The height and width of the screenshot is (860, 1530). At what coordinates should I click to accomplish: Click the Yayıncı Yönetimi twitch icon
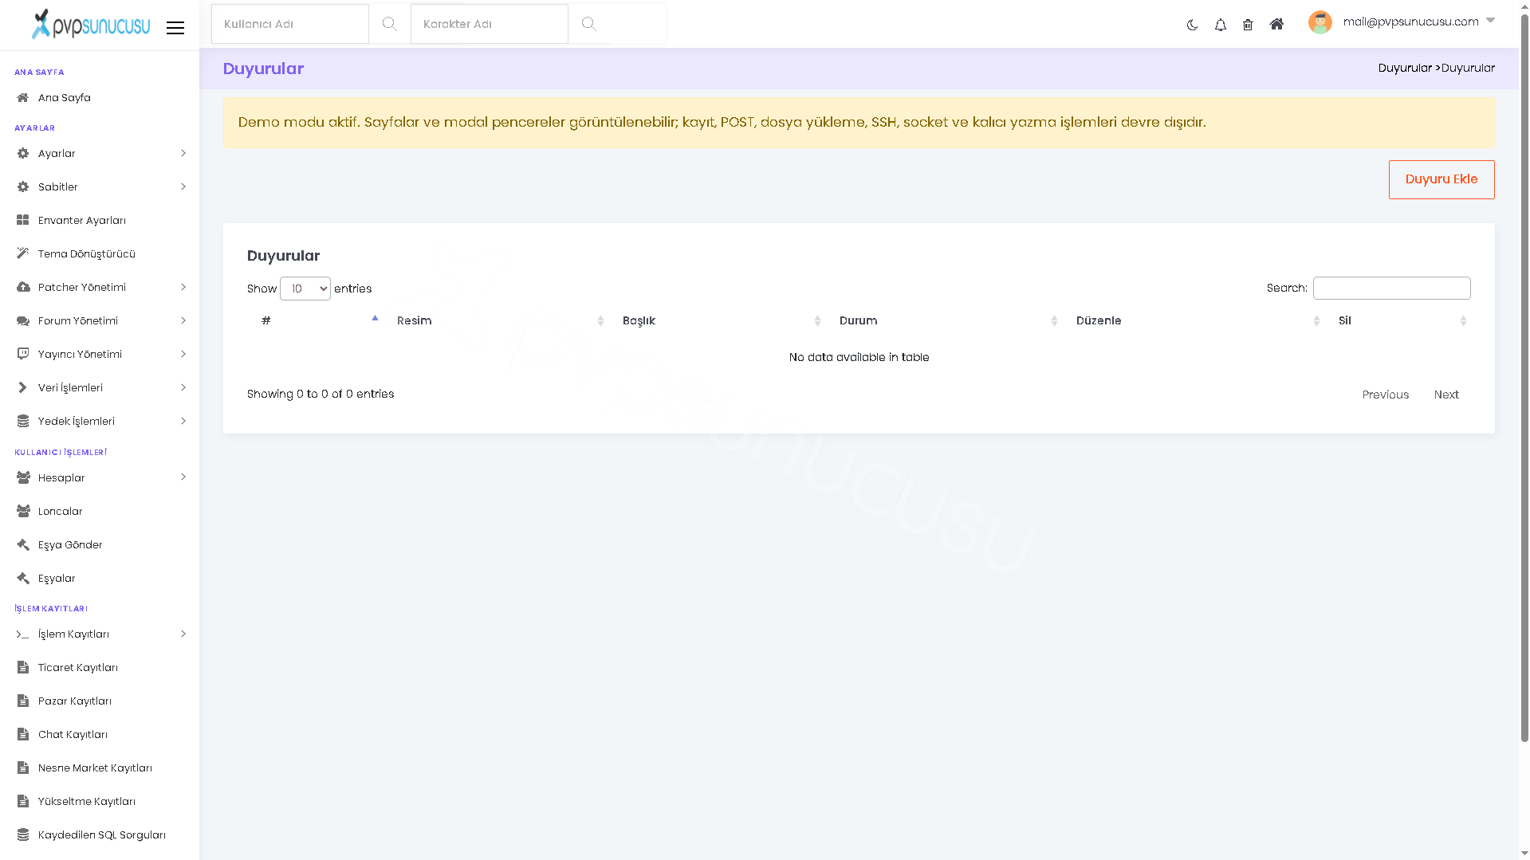(x=23, y=354)
